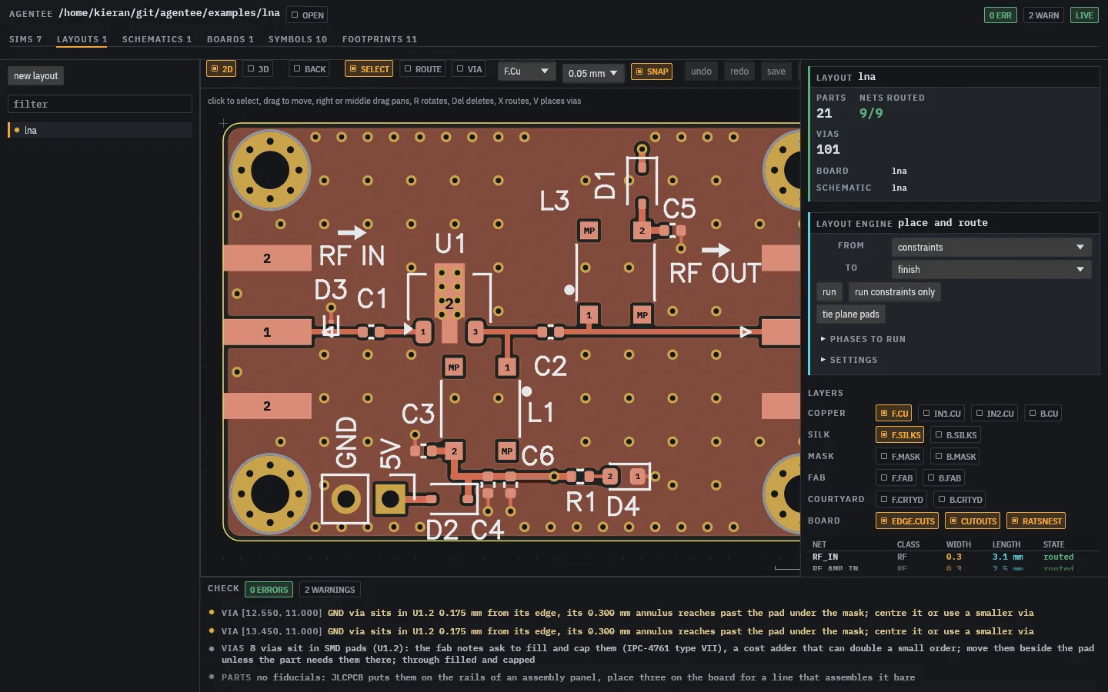Open the FOOTPRINTS 11 tab
This screenshot has height=692, width=1108.
379,39
